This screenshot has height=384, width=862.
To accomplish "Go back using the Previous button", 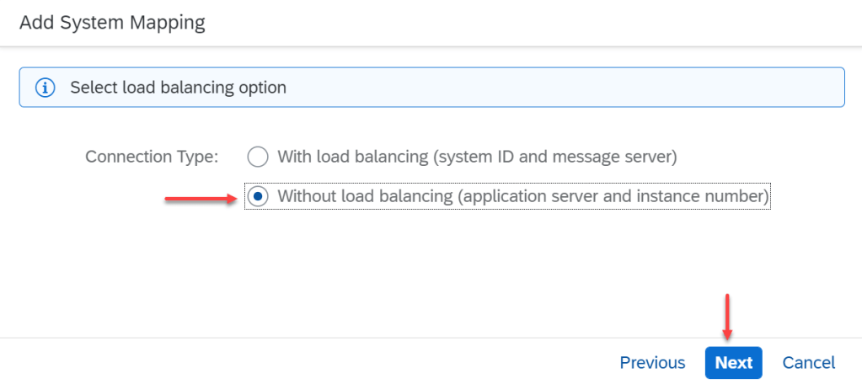I will coord(652,363).
